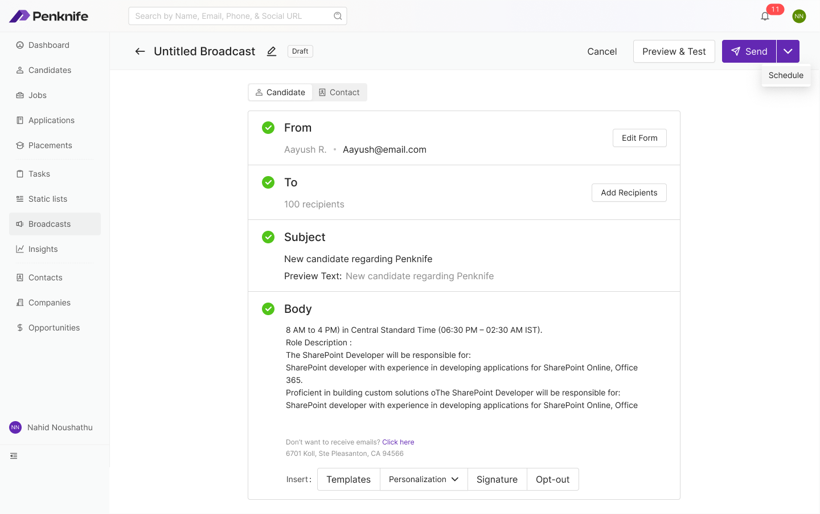This screenshot has width=820, height=514.
Task: Click the Placements icon in sidebar
Action: click(20, 145)
